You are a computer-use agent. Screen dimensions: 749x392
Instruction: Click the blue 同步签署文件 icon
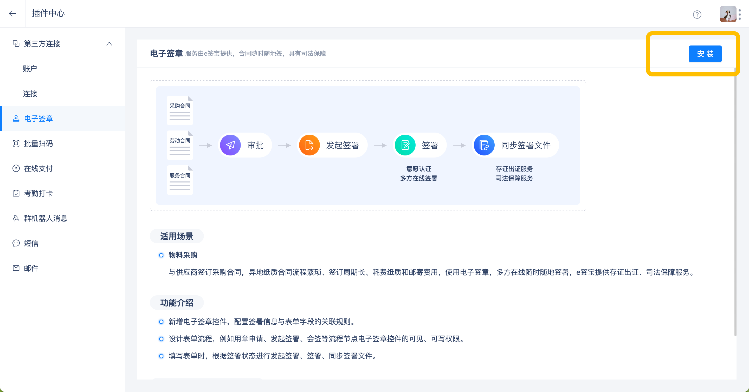click(x=484, y=145)
